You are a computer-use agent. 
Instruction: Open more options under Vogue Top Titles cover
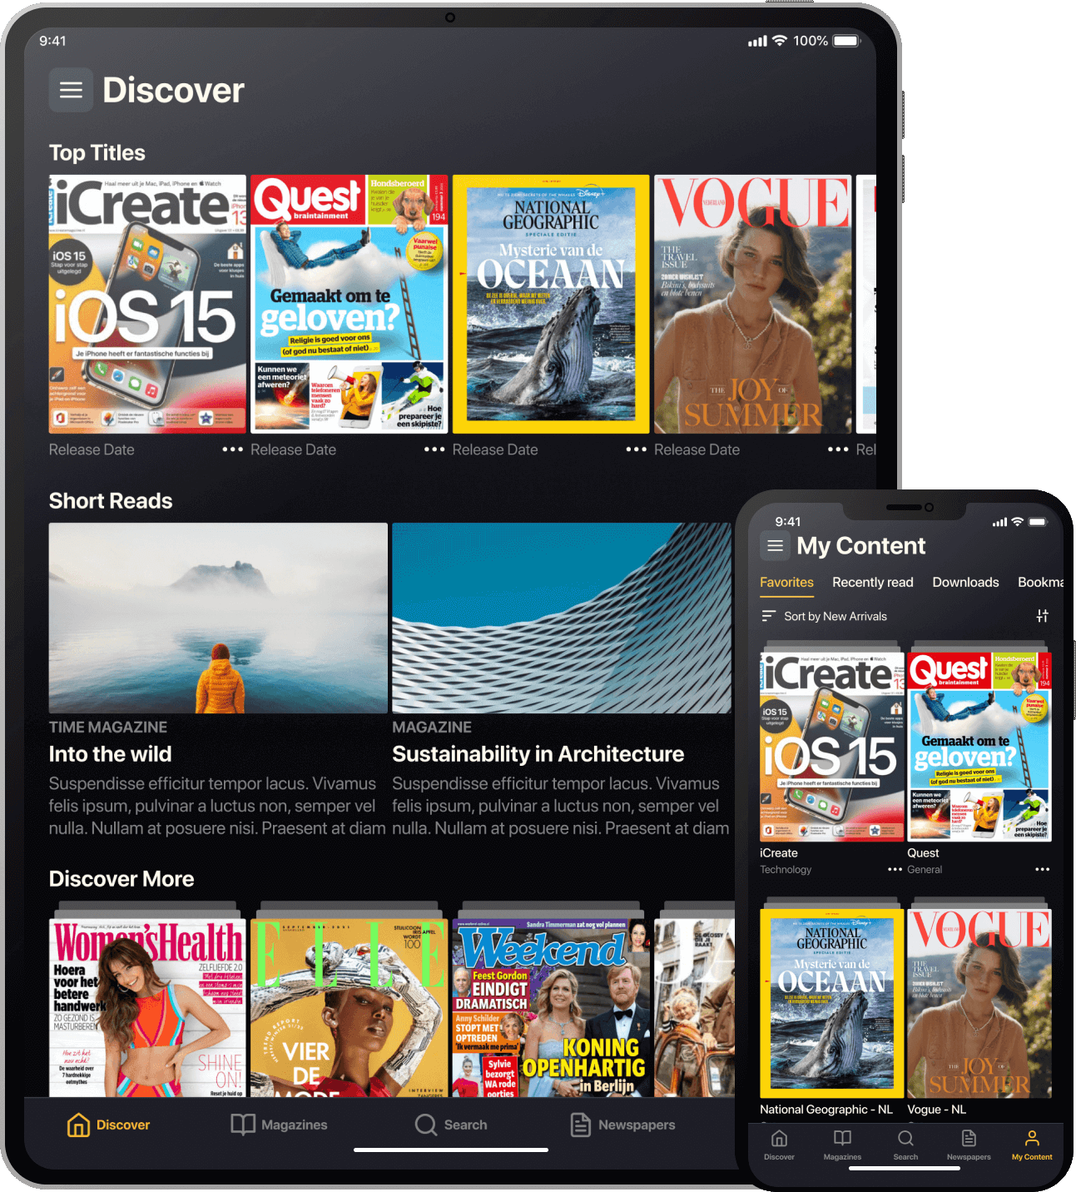(x=838, y=449)
